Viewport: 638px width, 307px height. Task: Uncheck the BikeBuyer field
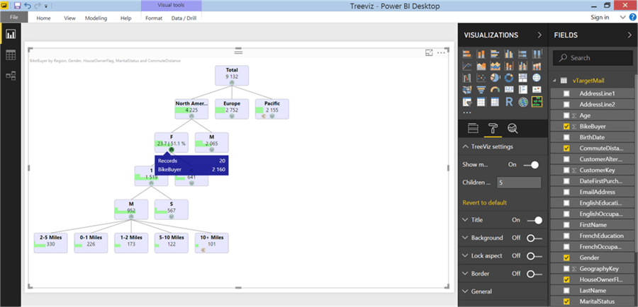click(566, 127)
